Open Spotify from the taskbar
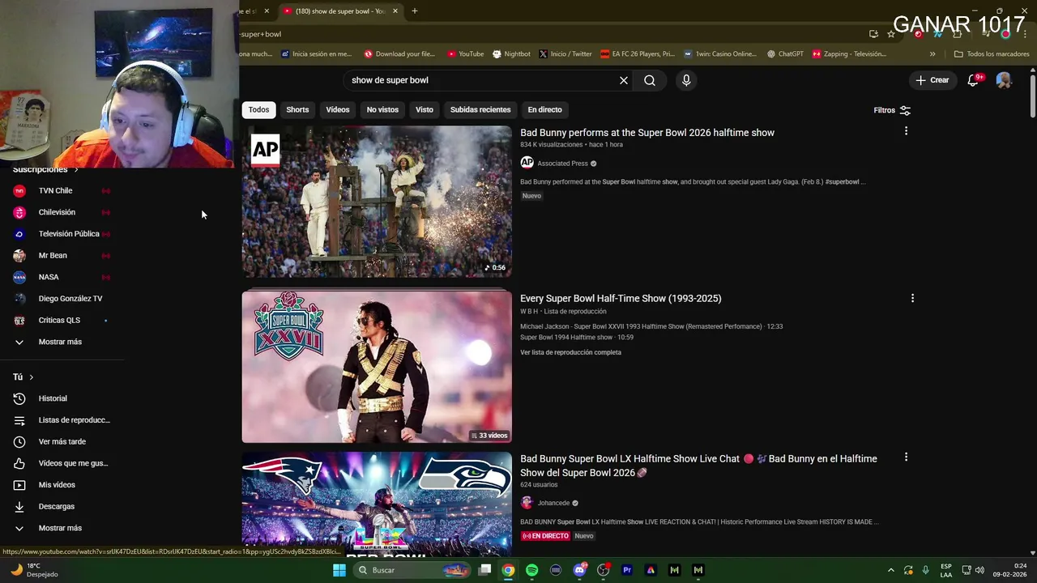This screenshot has height=583, width=1037. 531,570
